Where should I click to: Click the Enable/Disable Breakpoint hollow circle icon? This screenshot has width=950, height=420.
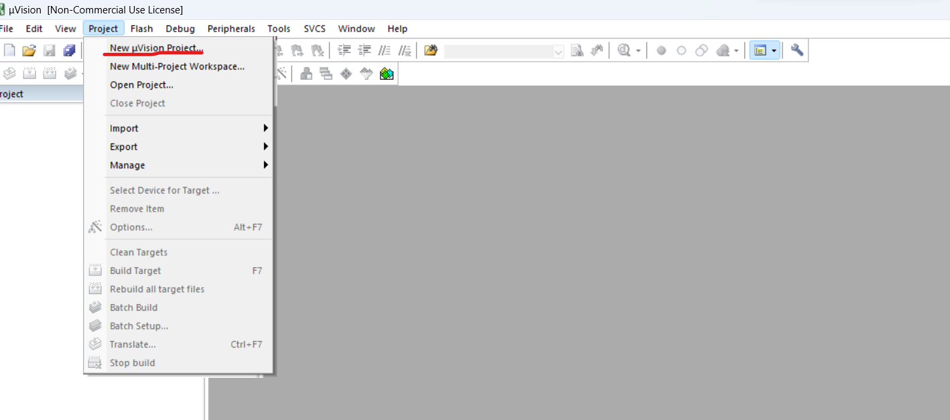681,50
